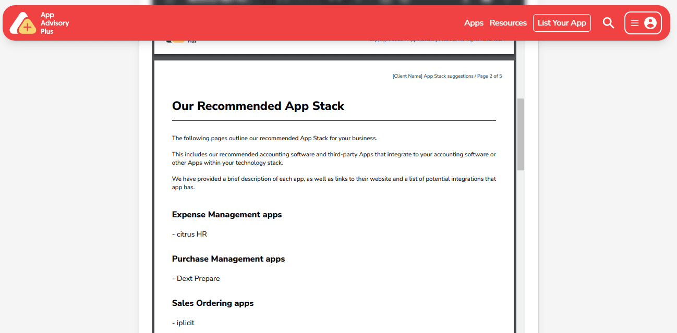Open the Resources menu
Viewport: 677px width, 333px height.
508,23
